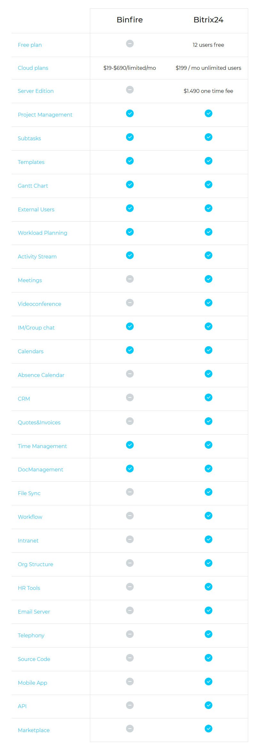Click Binfire's gray dash for Server Edition

[x=130, y=90]
